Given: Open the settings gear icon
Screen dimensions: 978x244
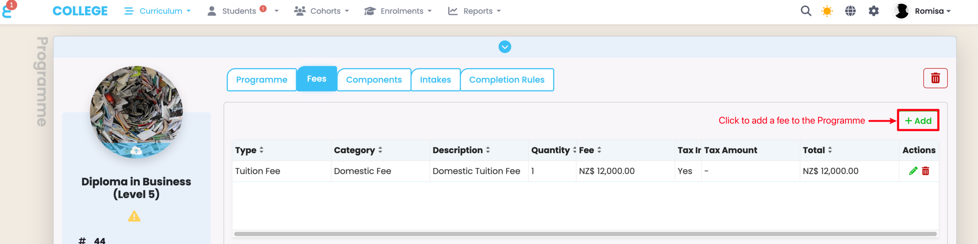Looking at the screenshot, I should point(874,11).
